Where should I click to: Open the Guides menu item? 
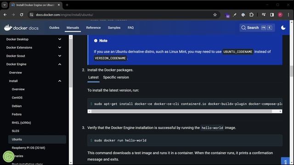[54, 27]
